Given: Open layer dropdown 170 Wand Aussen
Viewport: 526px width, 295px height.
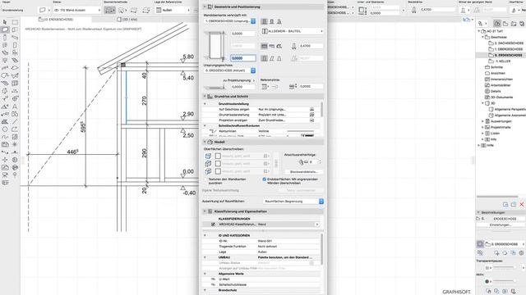Looking at the screenshot, I should tap(77, 10).
